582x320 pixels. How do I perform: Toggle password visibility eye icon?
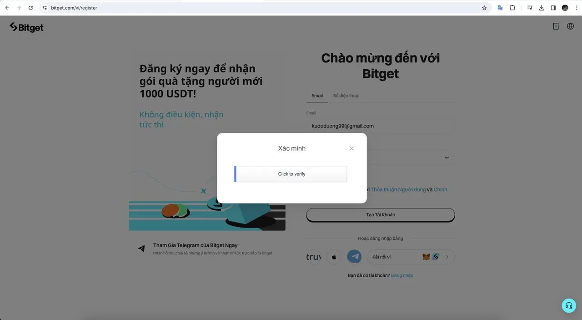coord(447,157)
